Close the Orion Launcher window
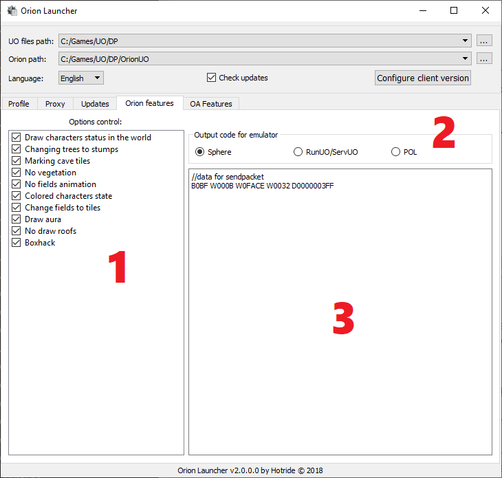Screen dimensions: 502x478 tap(485, 10)
